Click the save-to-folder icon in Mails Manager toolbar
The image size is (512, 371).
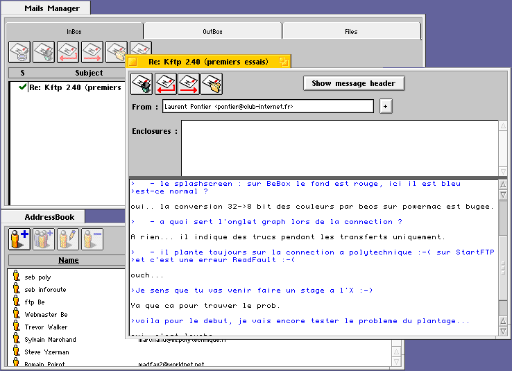[116, 51]
